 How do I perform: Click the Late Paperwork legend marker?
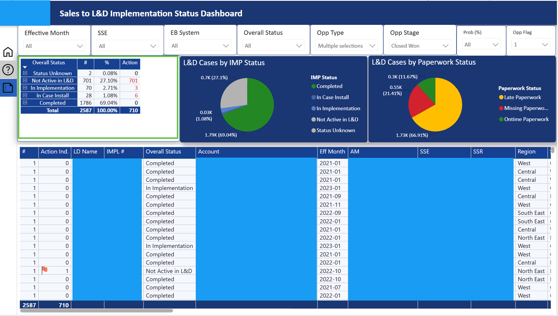coord(501,97)
